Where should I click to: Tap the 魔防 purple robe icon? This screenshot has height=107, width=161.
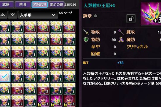coord(121,40)
